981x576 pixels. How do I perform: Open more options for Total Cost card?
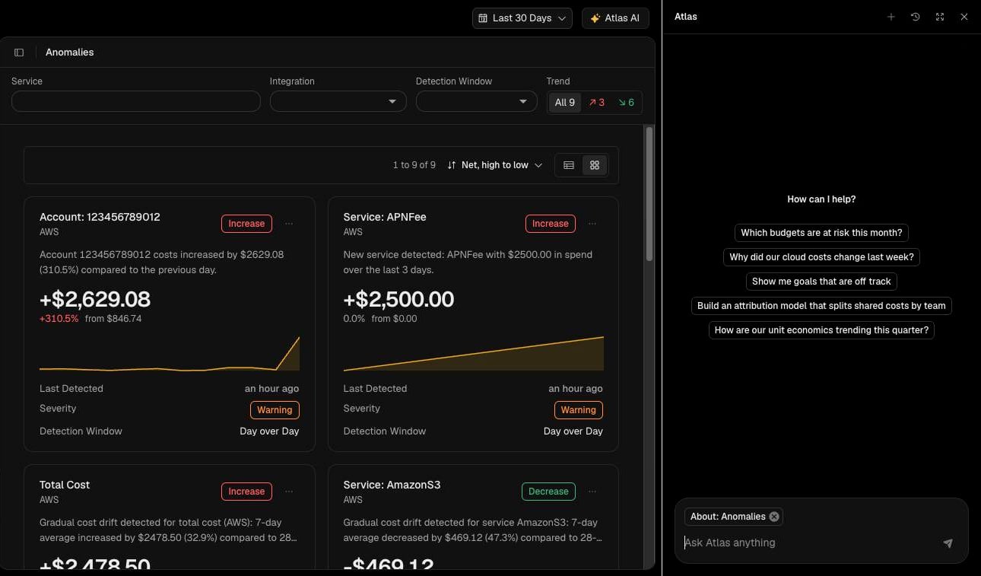click(x=289, y=492)
